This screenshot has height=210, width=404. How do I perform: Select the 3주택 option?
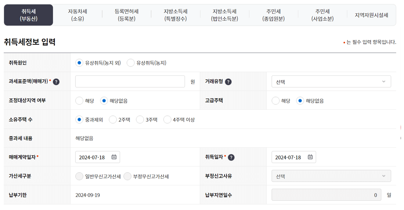click(140, 119)
